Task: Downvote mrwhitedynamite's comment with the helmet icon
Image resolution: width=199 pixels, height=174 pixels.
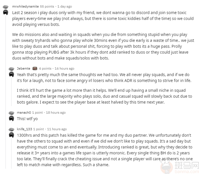Action: point(6,12)
